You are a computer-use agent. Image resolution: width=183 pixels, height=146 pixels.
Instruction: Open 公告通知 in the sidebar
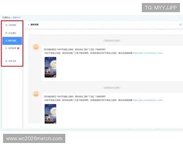[x=12, y=25]
